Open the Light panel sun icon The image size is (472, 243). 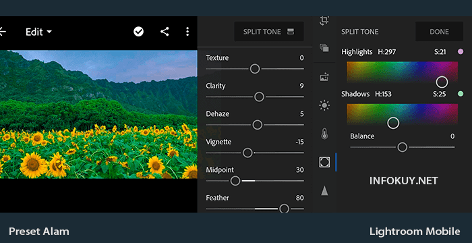(x=324, y=105)
